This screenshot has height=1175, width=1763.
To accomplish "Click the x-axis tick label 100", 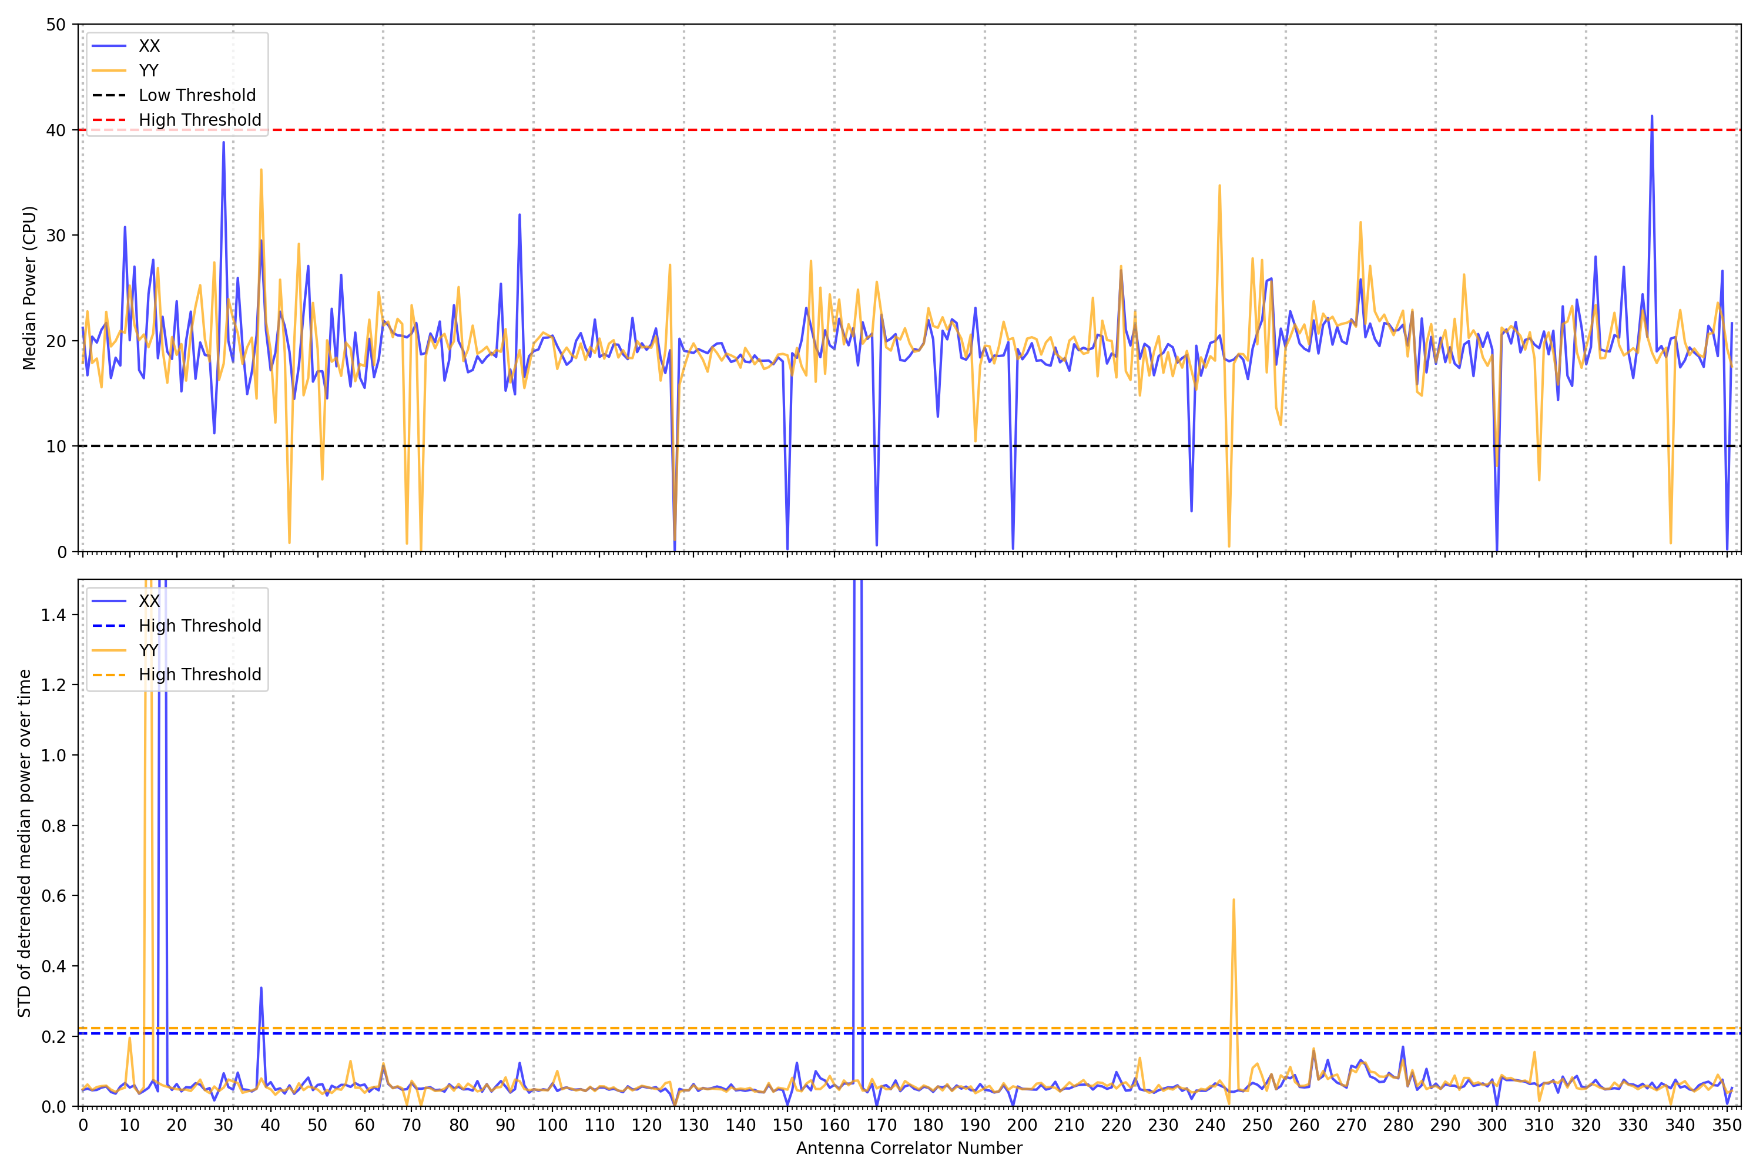I will pos(552,1126).
